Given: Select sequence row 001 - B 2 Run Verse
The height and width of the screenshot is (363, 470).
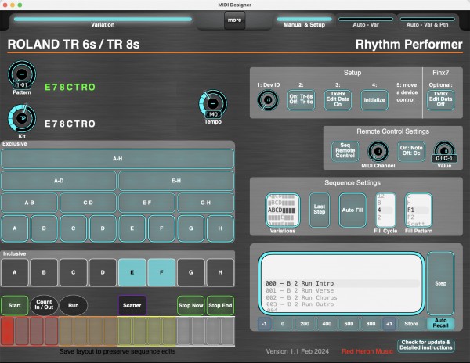Looking at the screenshot, I should pyautogui.click(x=341, y=290).
